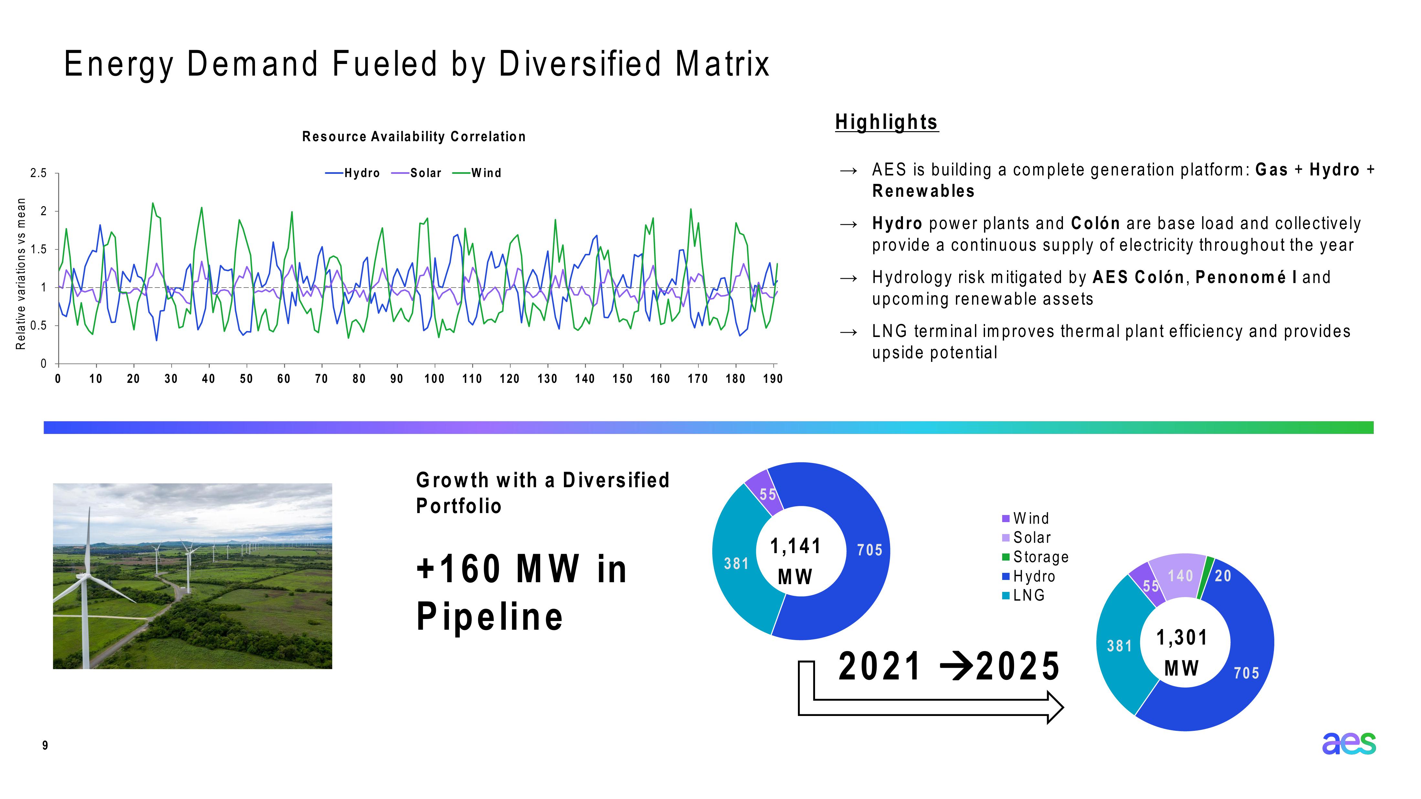Click the slide page number 9
Screen dimensions: 1421x799
tap(45, 745)
